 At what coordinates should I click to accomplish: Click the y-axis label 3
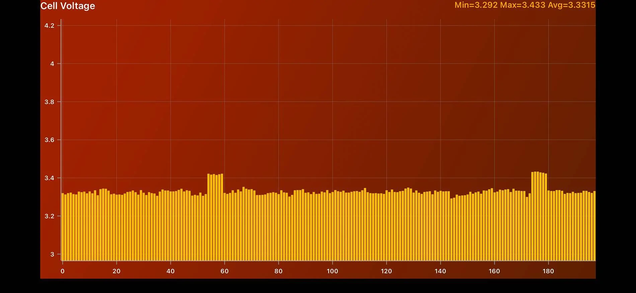click(52, 254)
